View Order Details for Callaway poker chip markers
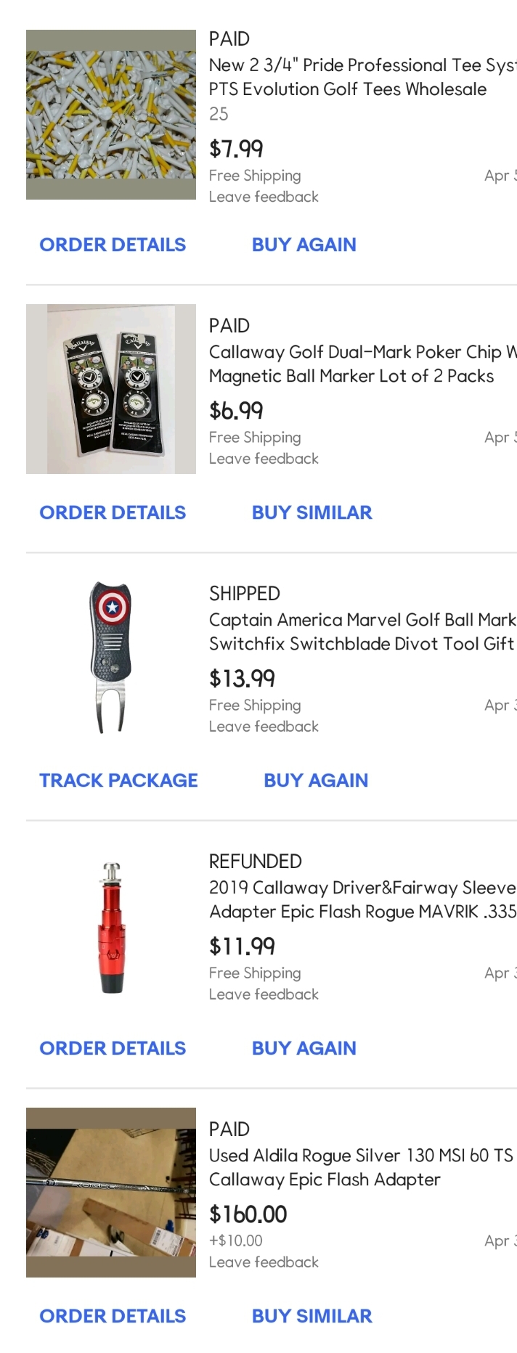 (x=113, y=512)
